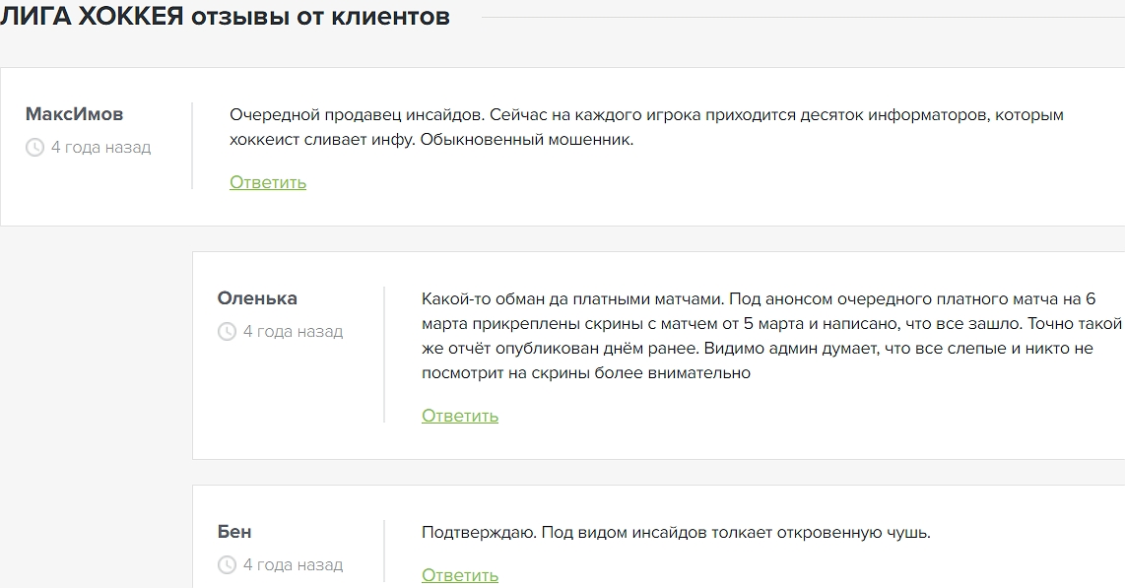Image resolution: width=1125 pixels, height=588 pixels.
Task: Click the comment text starting 'Подтверждаю'
Action: pyautogui.click(x=676, y=533)
